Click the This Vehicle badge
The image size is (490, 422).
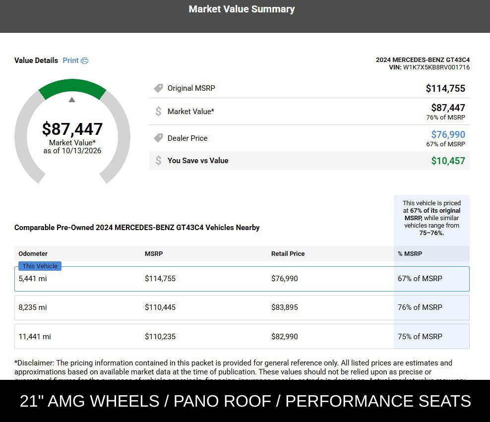[x=40, y=266]
